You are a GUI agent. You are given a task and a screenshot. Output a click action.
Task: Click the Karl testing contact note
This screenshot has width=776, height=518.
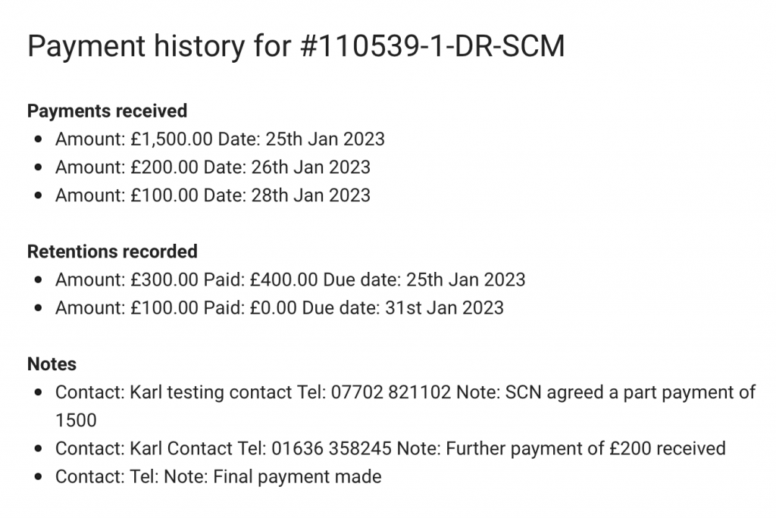click(405, 392)
